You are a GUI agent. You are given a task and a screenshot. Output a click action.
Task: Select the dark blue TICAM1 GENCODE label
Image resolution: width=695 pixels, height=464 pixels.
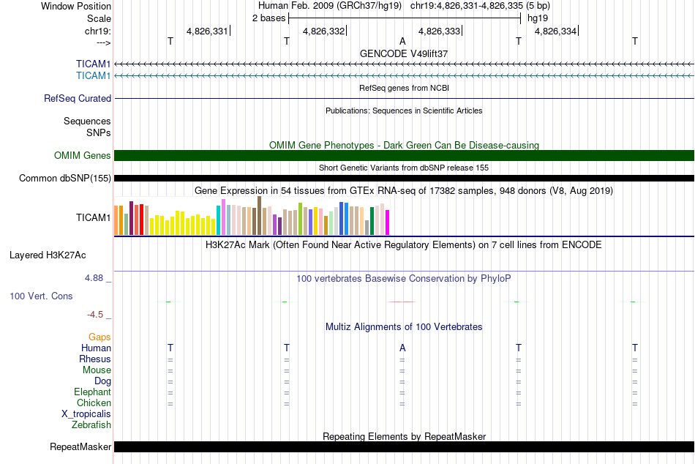coord(93,64)
